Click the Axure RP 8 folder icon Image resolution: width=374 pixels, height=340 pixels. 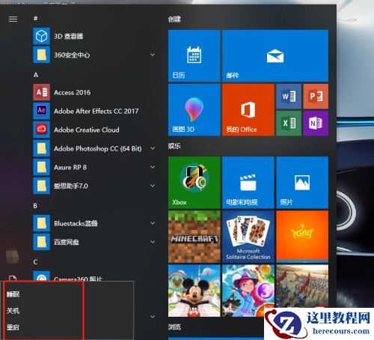[x=41, y=167]
